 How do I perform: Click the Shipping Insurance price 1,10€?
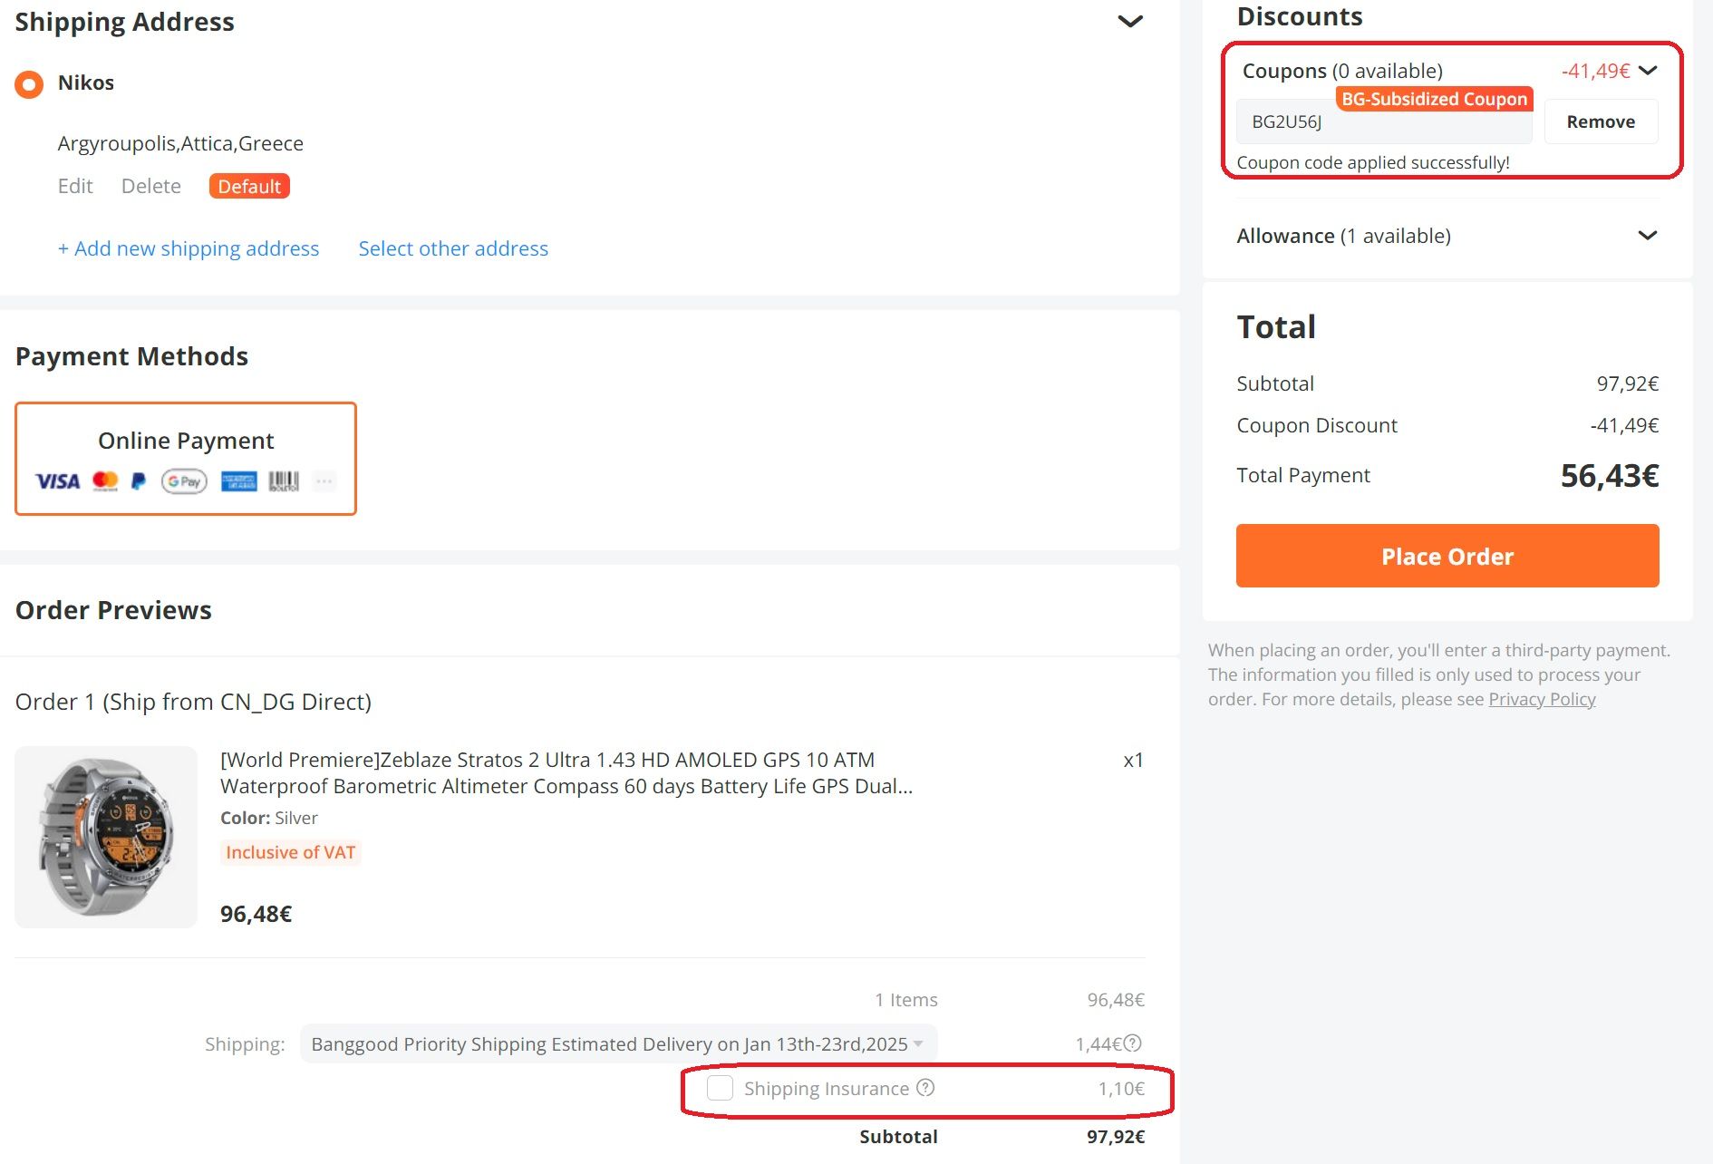(x=1121, y=1089)
